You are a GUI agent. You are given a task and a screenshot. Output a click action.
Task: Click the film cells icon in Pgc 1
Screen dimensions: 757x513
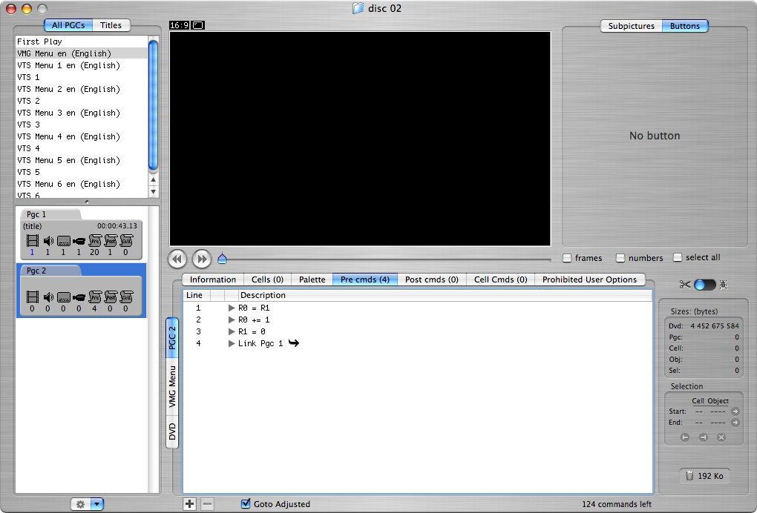pos(33,240)
